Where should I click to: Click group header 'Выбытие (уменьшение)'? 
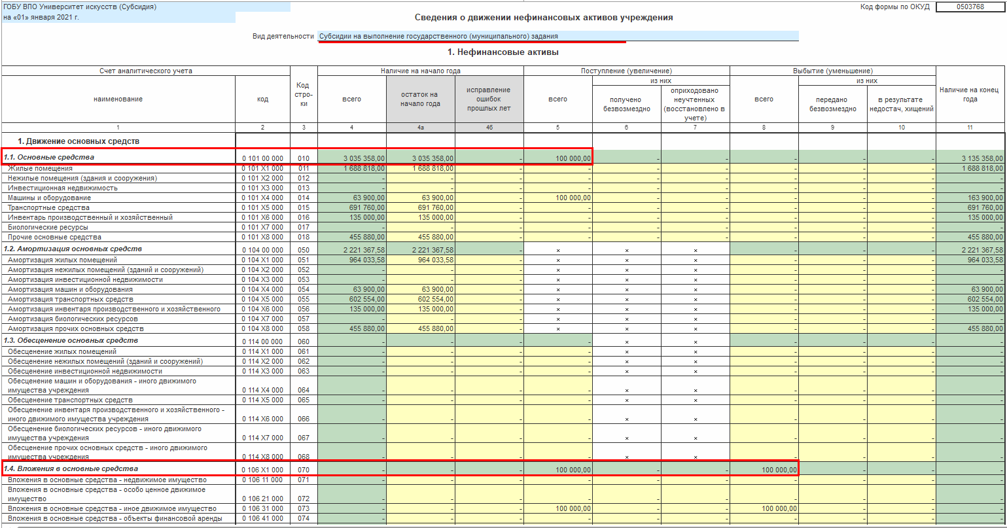point(833,71)
